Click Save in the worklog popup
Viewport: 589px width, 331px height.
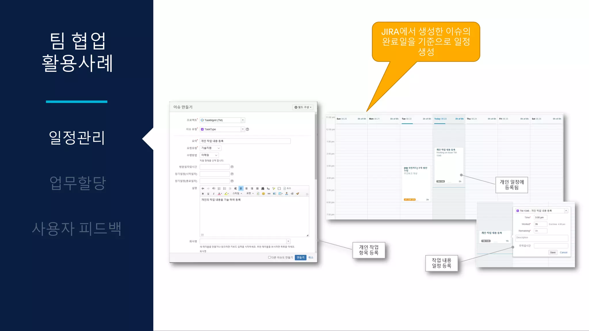[553, 253]
